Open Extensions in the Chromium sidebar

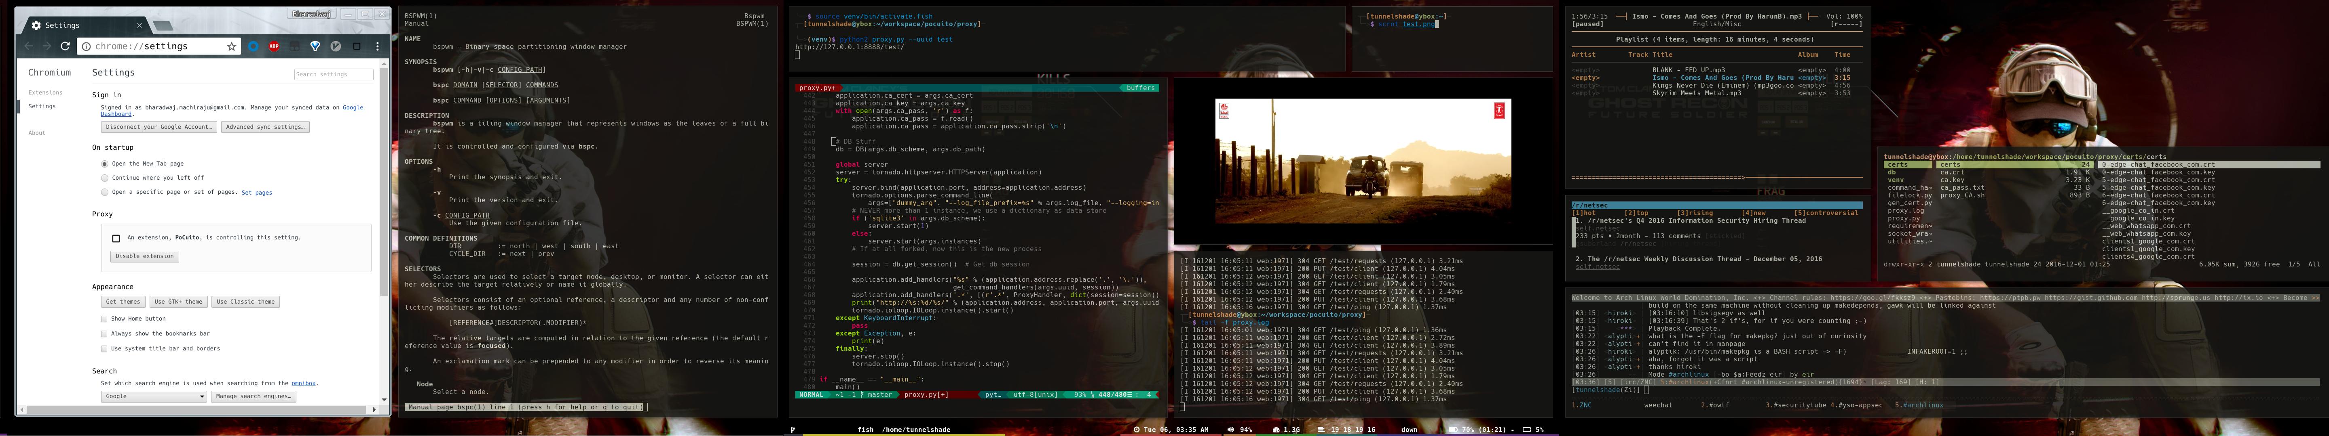[45, 92]
